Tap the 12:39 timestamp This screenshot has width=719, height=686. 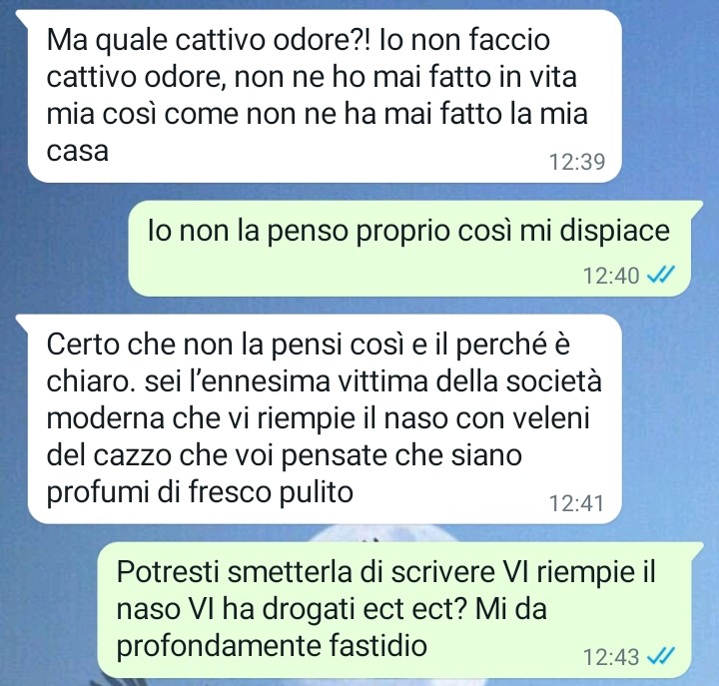point(577,162)
